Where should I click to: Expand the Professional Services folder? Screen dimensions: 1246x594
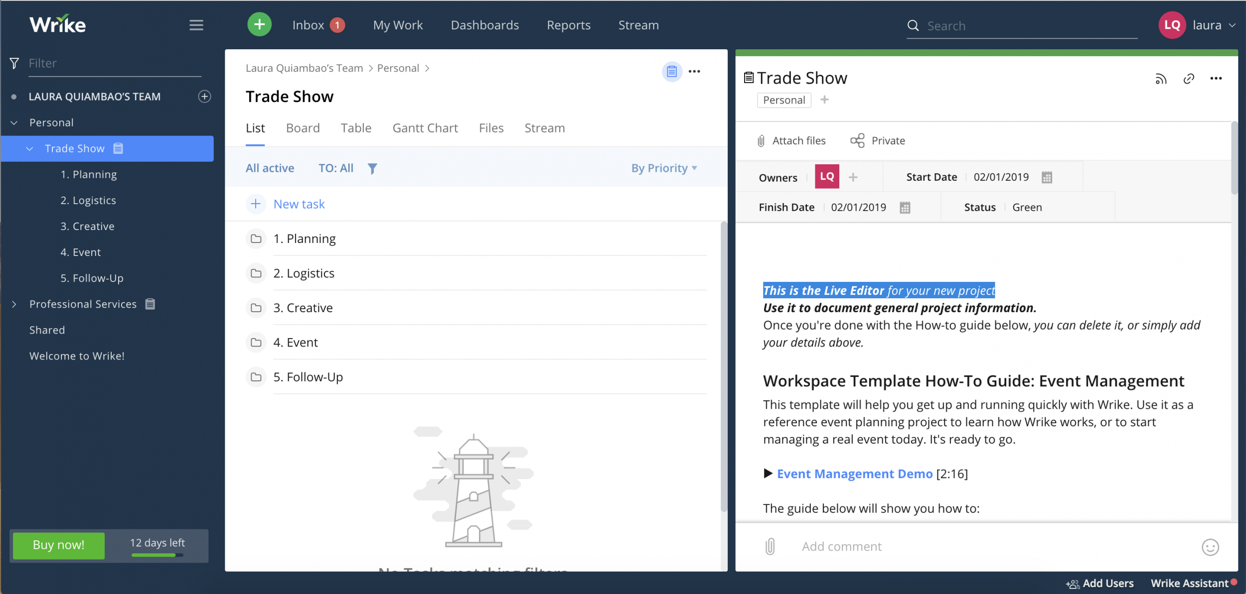point(14,304)
